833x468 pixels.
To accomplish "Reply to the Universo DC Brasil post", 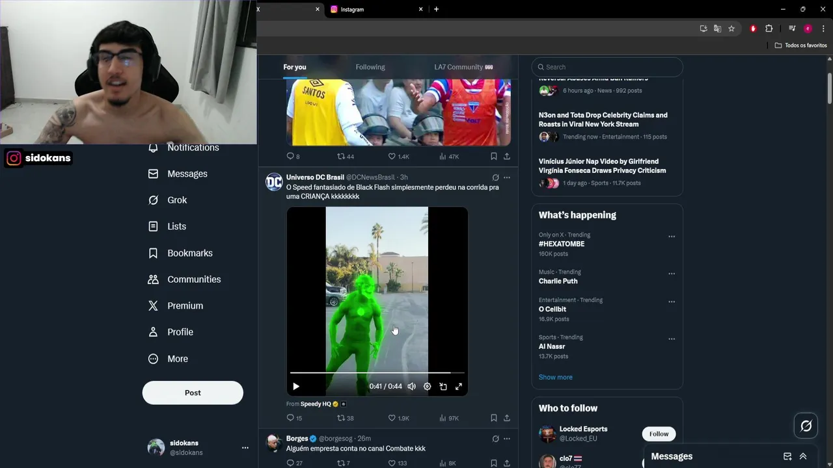I will pyautogui.click(x=294, y=418).
